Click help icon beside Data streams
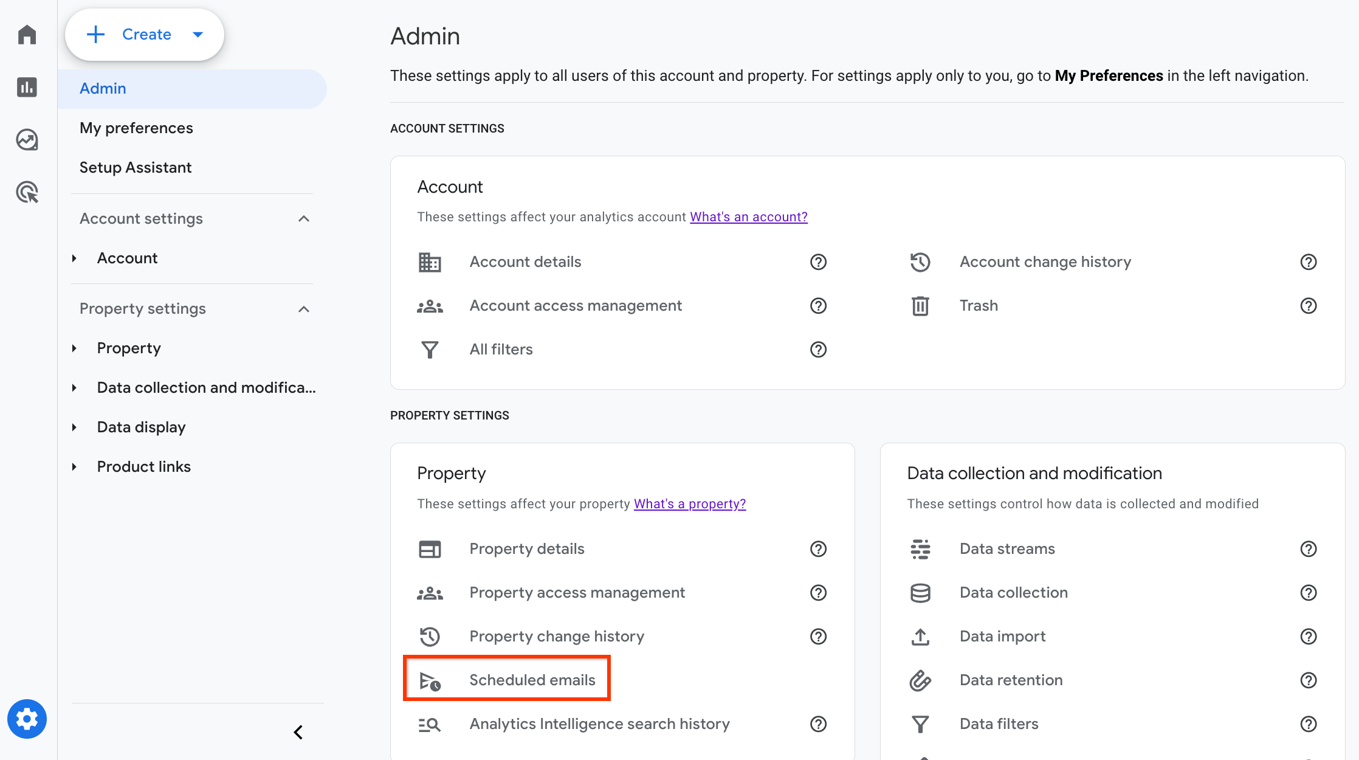This screenshot has height=760, width=1359. pos(1308,549)
